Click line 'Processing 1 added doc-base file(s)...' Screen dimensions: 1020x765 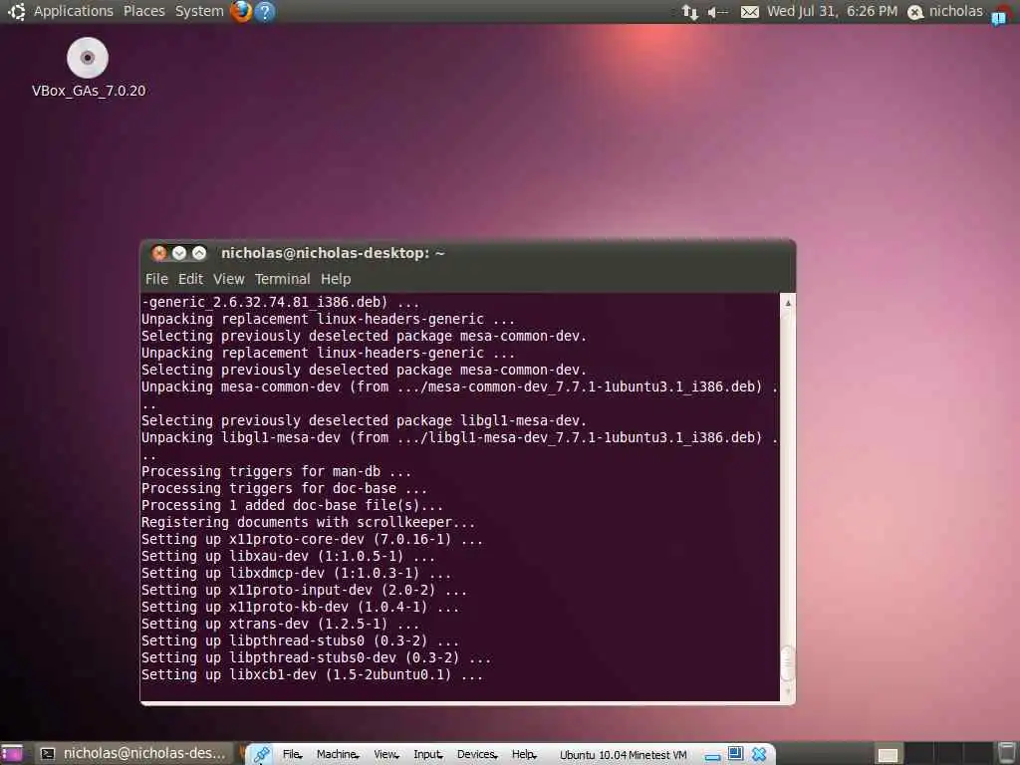point(292,505)
